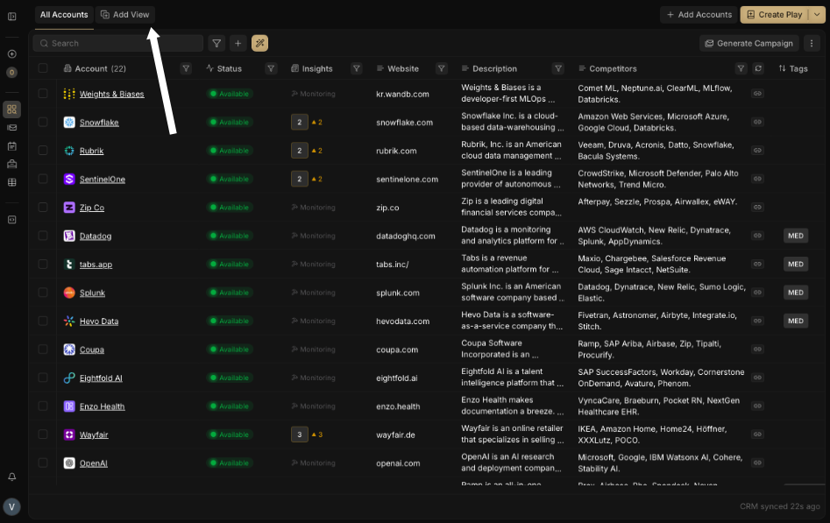Click the mail icon in the left sidebar

click(11, 127)
